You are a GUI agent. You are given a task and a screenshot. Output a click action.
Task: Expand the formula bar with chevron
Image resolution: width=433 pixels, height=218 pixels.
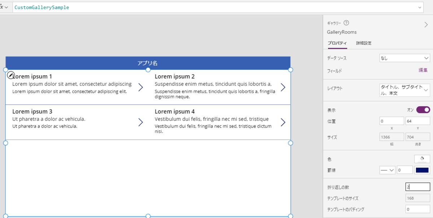point(420,7)
